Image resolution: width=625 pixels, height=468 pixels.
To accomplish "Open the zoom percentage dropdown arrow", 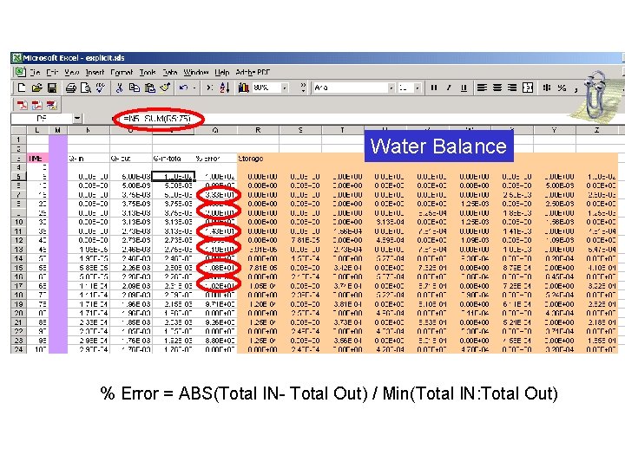I will coord(285,88).
